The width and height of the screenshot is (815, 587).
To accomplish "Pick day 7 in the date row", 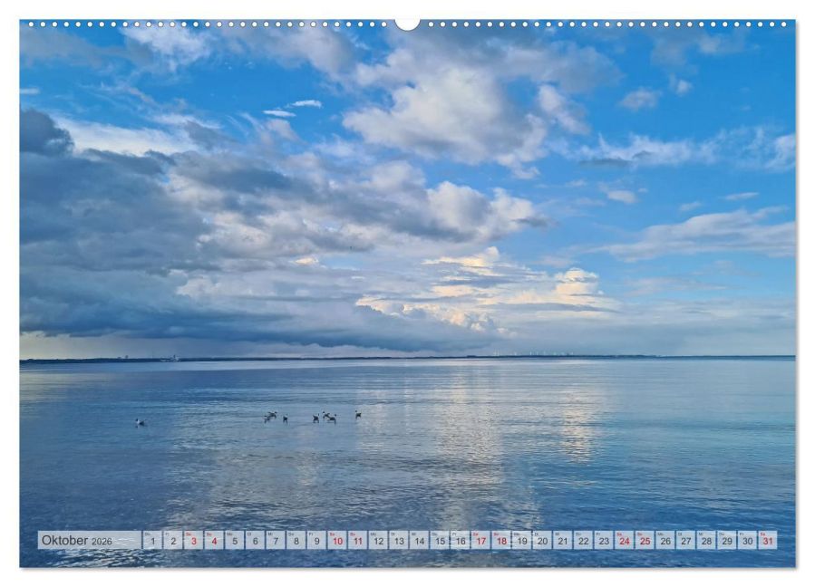I will click(276, 541).
